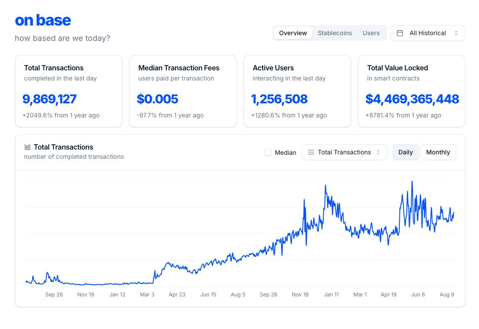Open the Total Transactions metric dropdown
This screenshot has width=479, height=329.
(344, 152)
